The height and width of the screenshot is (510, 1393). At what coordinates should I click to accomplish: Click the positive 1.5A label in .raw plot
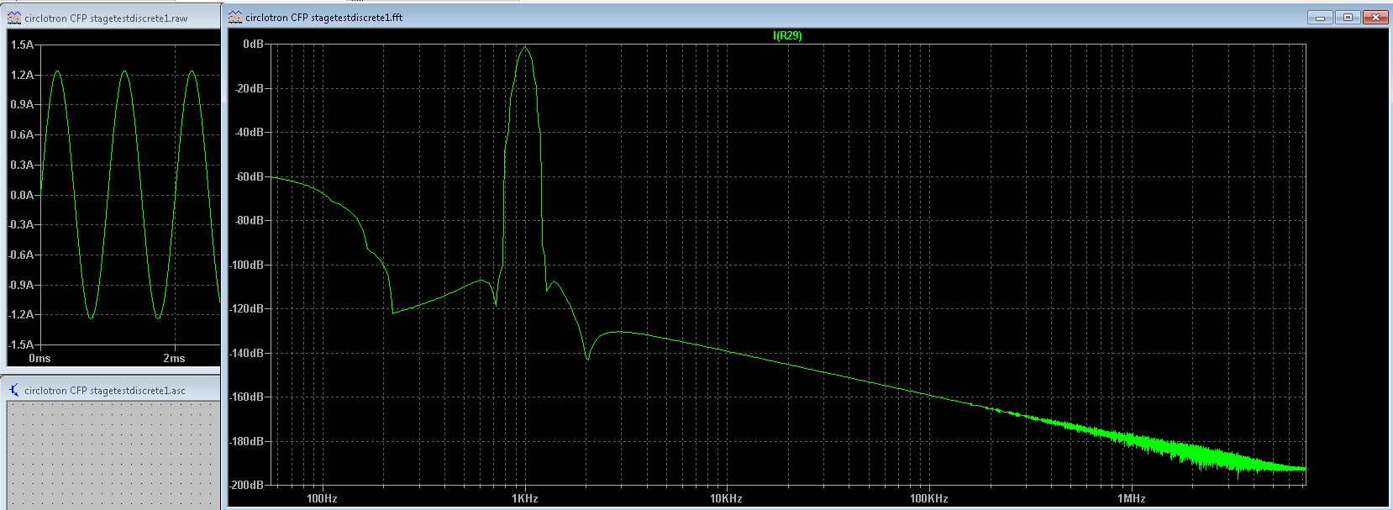(22, 45)
